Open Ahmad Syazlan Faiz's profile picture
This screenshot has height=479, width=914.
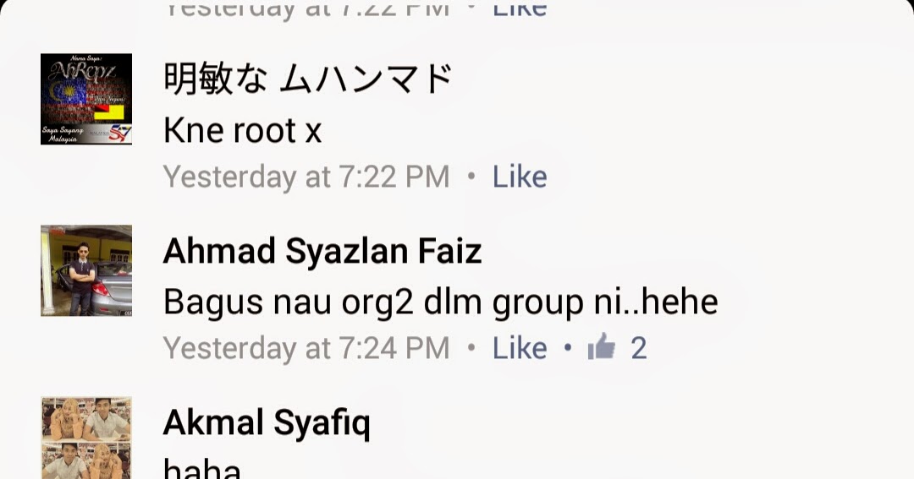click(x=86, y=270)
